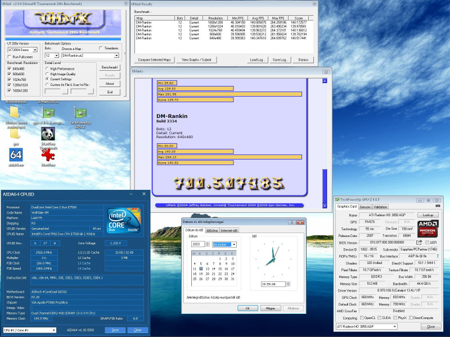
Task: Open the Bots count dropdown
Action: tap(56, 56)
